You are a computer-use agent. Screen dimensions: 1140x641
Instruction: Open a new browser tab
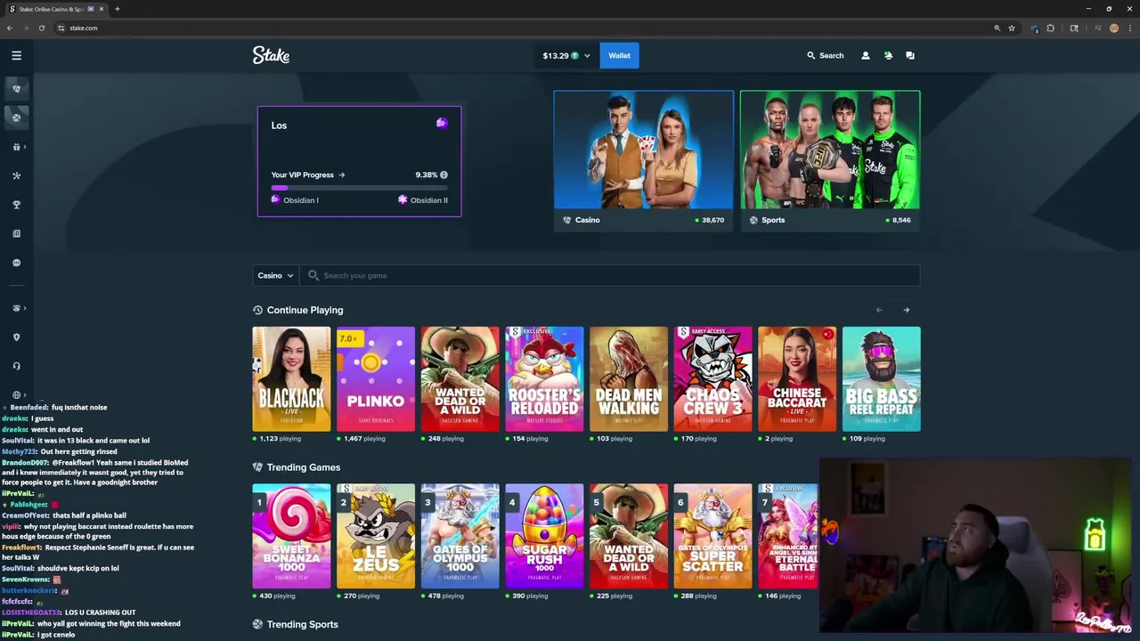[117, 9]
